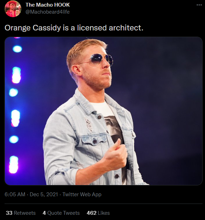The image size is (205, 220).
Task: Select the tweet text about licensed architect
Action: tap(74, 28)
